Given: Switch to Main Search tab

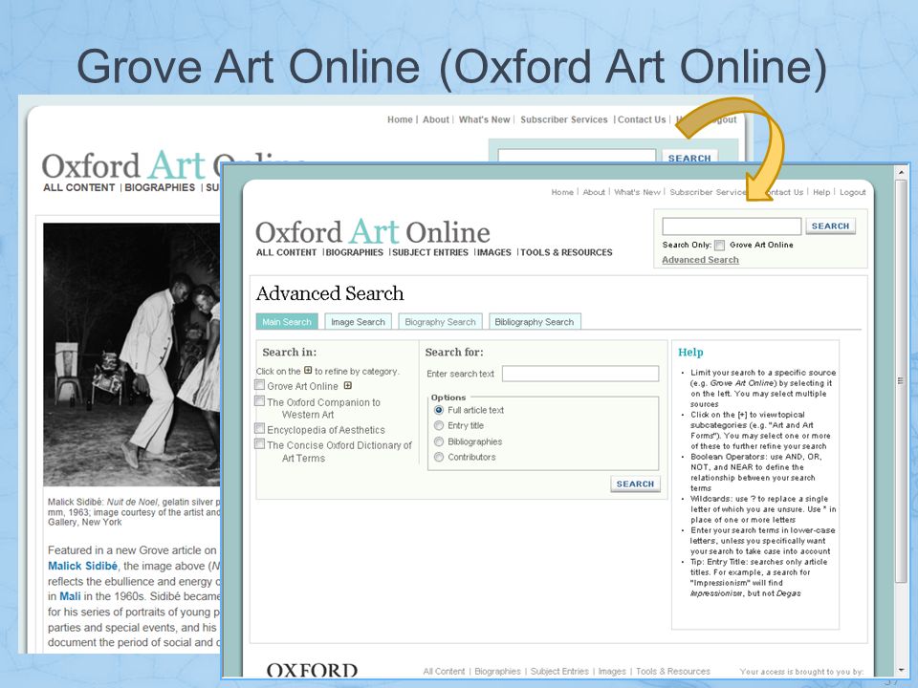Looking at the screenshot, I should click(x=287, y=322).
